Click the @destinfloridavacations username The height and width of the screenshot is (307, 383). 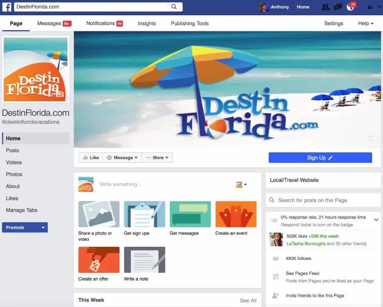click(31, 122)
